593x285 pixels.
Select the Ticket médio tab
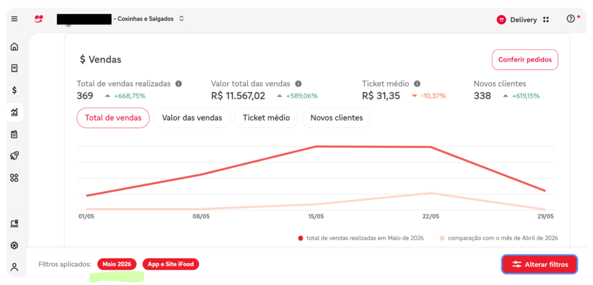coord(266,118)
